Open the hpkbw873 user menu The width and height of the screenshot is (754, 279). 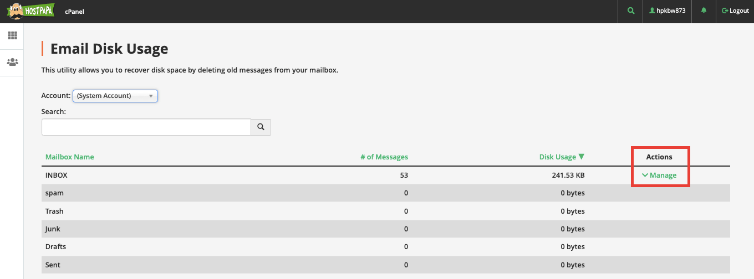coord(668,11)
